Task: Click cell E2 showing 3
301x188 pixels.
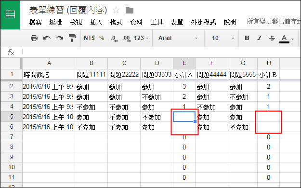Action: coord(184,86)
